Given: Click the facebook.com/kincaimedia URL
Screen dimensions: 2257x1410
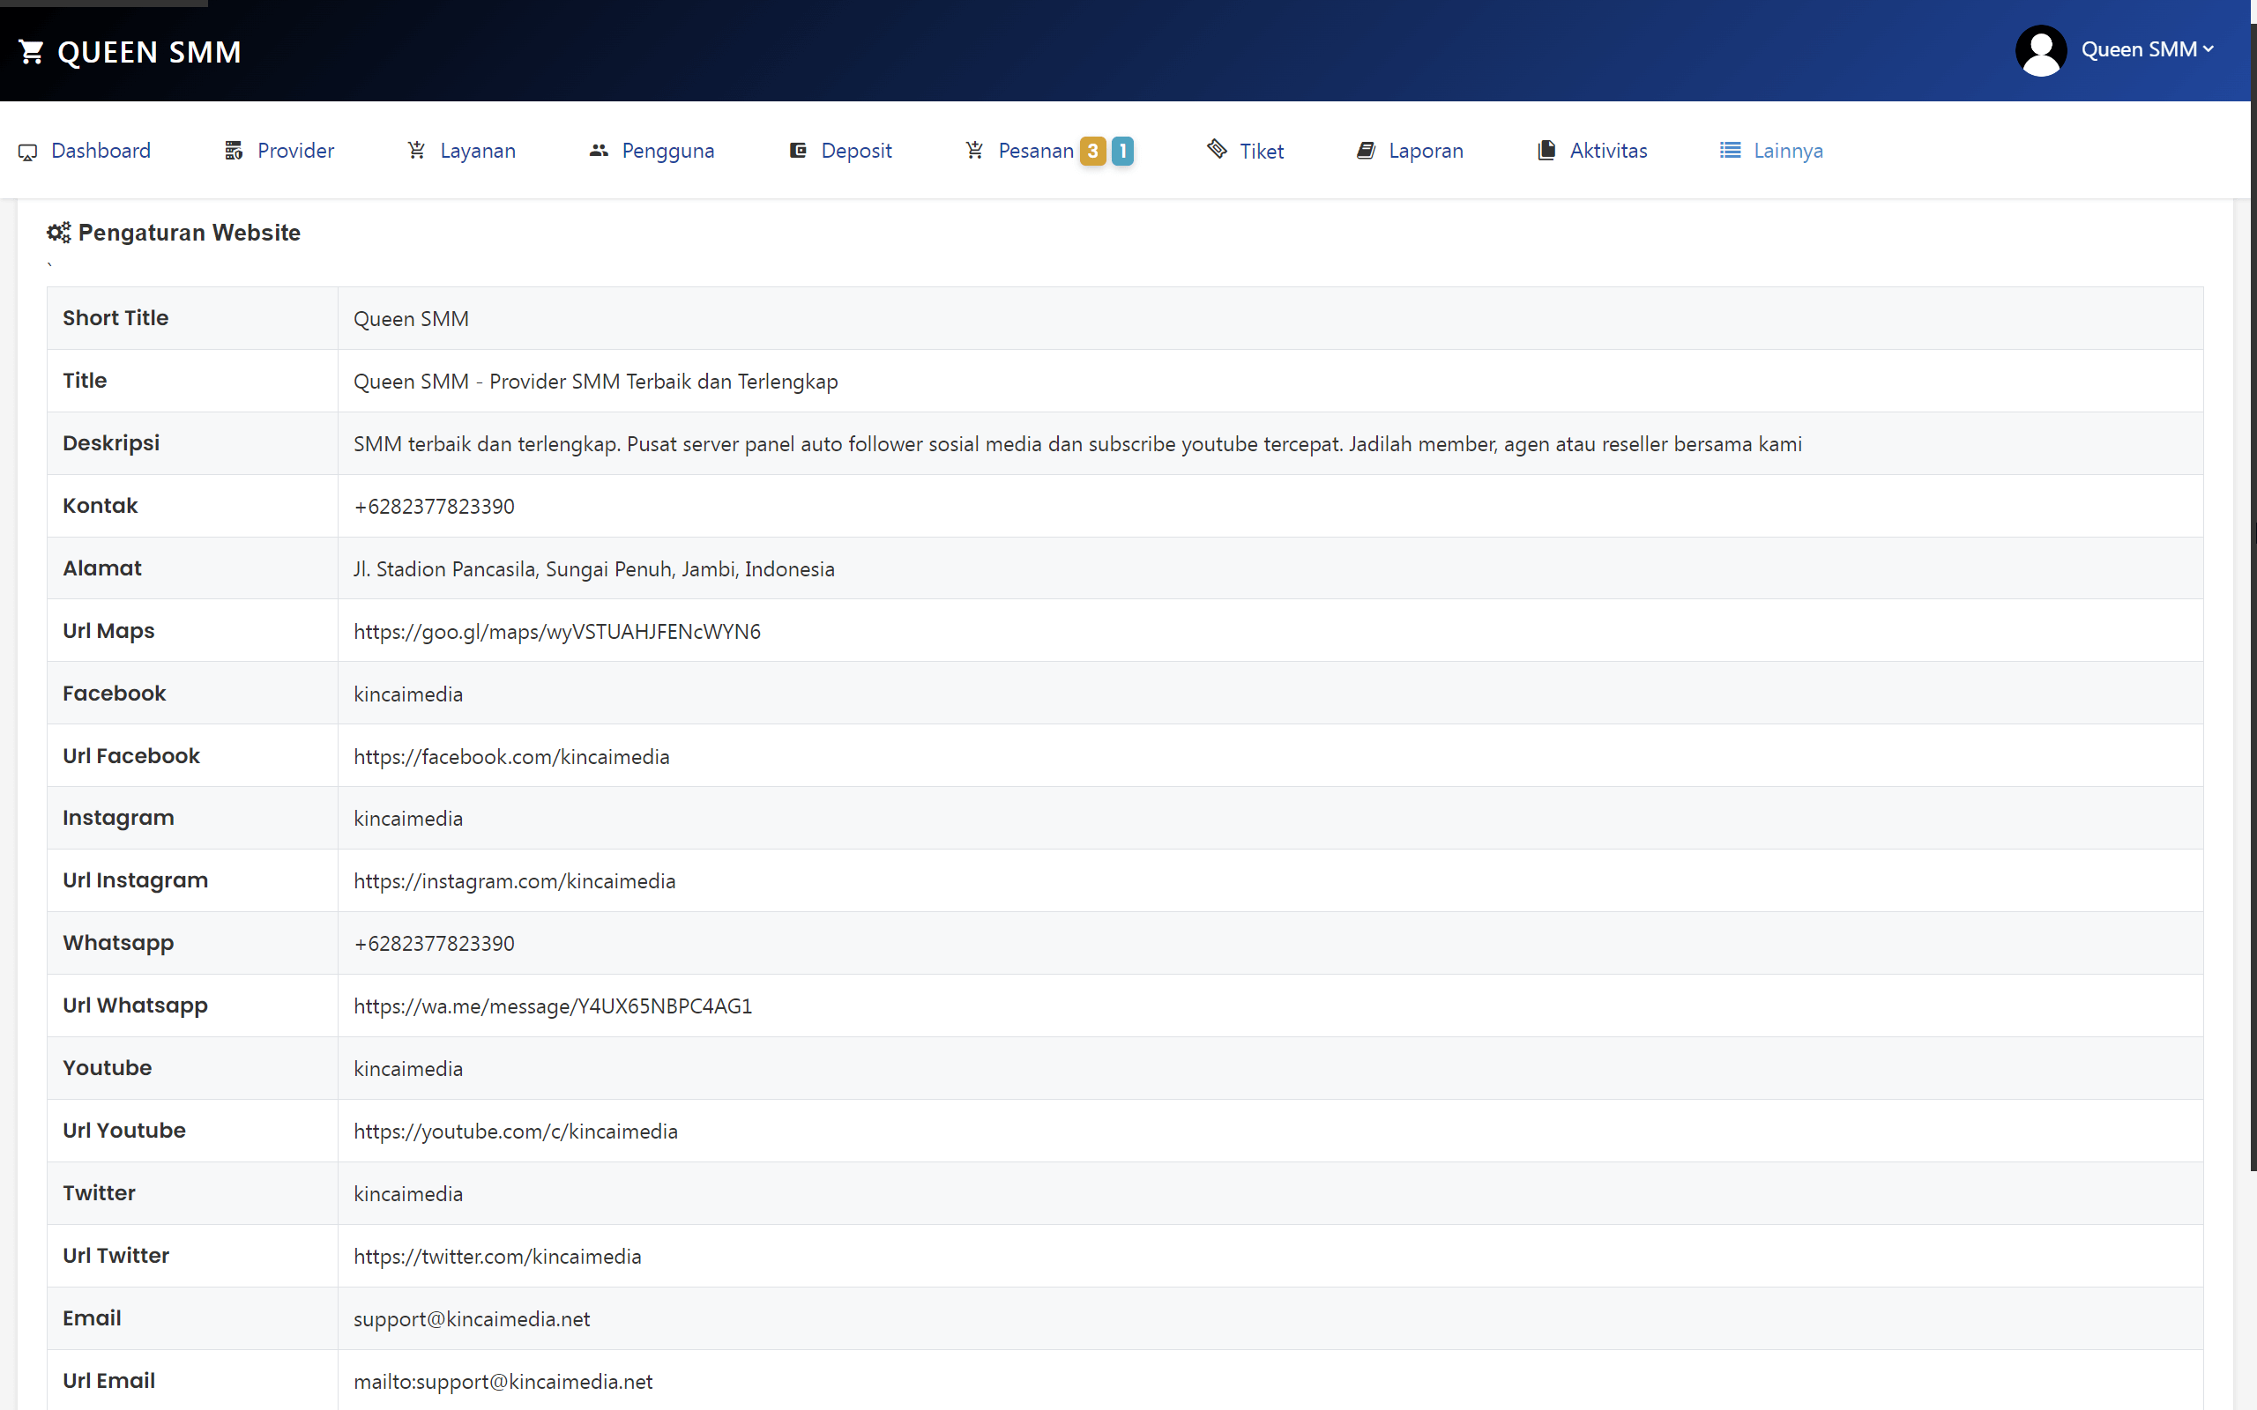Looking at the screenshot, I should click(x=511, y=756).
